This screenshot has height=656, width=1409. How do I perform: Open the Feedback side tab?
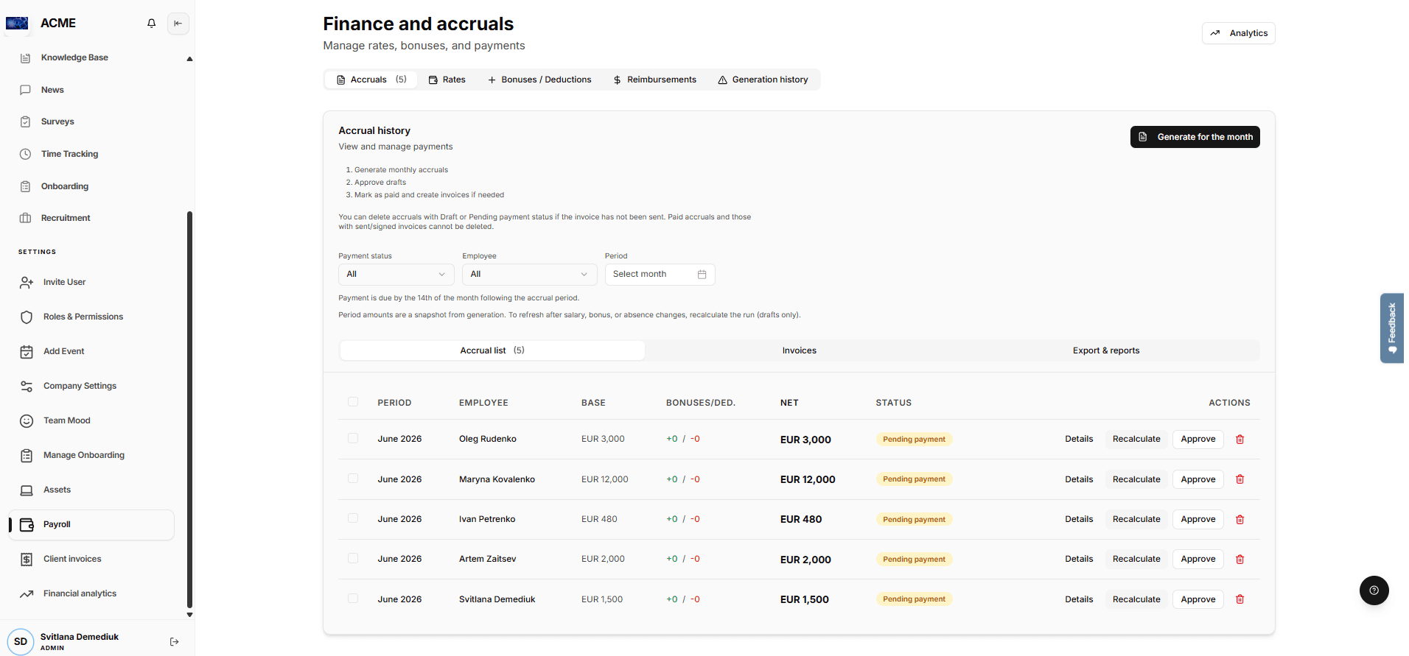click(1391, 328)
